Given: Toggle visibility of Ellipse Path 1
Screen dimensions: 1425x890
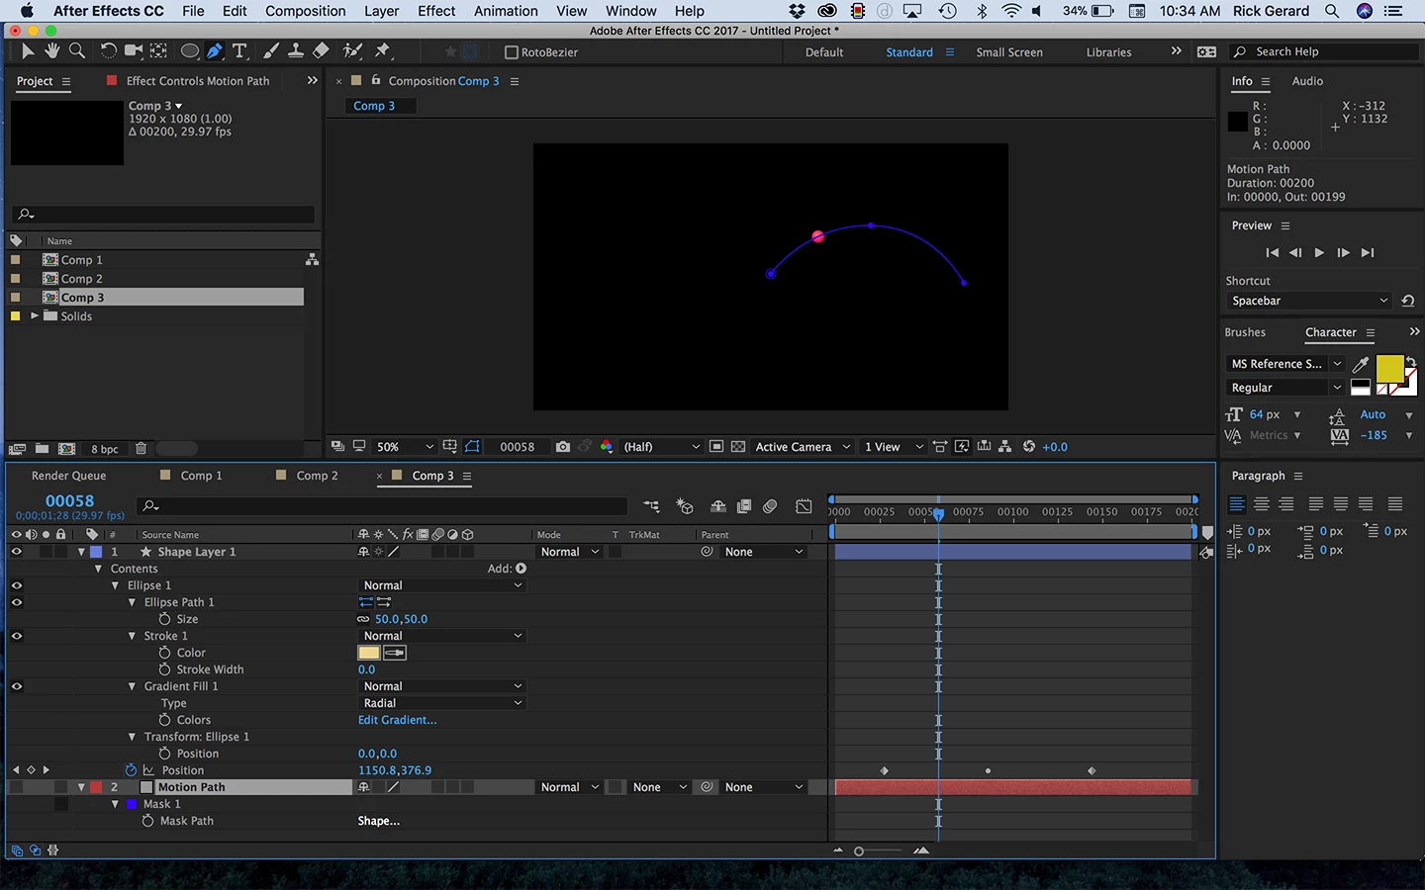Looking at the screenshot, I should coord(16,602).
